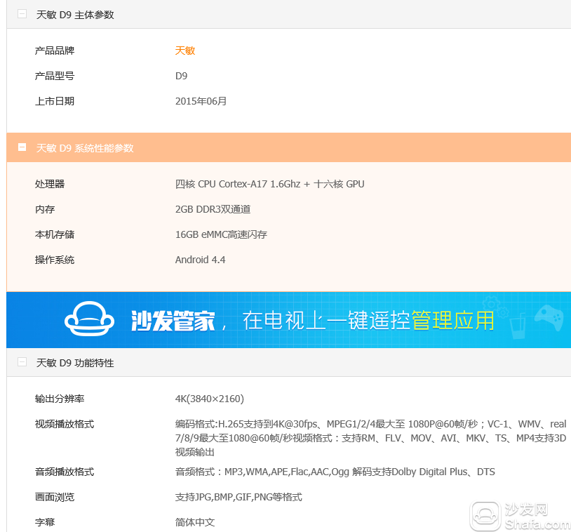Click the game controller icon on banner
This screenshot has height=532, width=571.
pyautogui.click(x=549, y=317)
